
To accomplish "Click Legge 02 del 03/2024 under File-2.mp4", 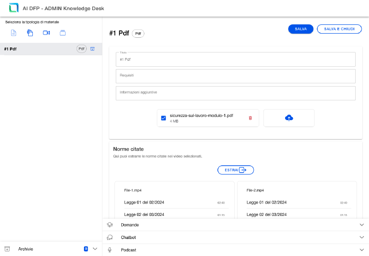I will (267, 215).
